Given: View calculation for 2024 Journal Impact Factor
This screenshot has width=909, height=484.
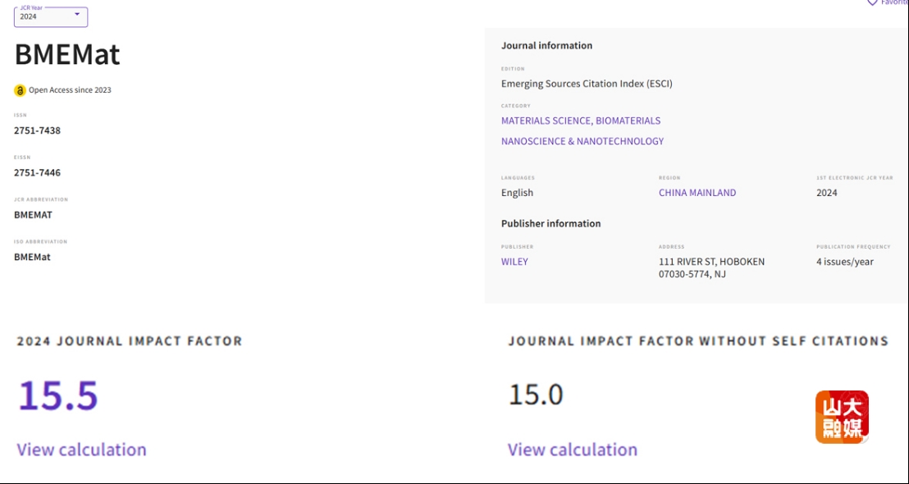Looking at the screenshot, I should tap(82, 450).
